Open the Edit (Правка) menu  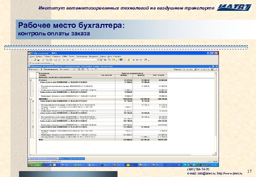tap(39, 57)
